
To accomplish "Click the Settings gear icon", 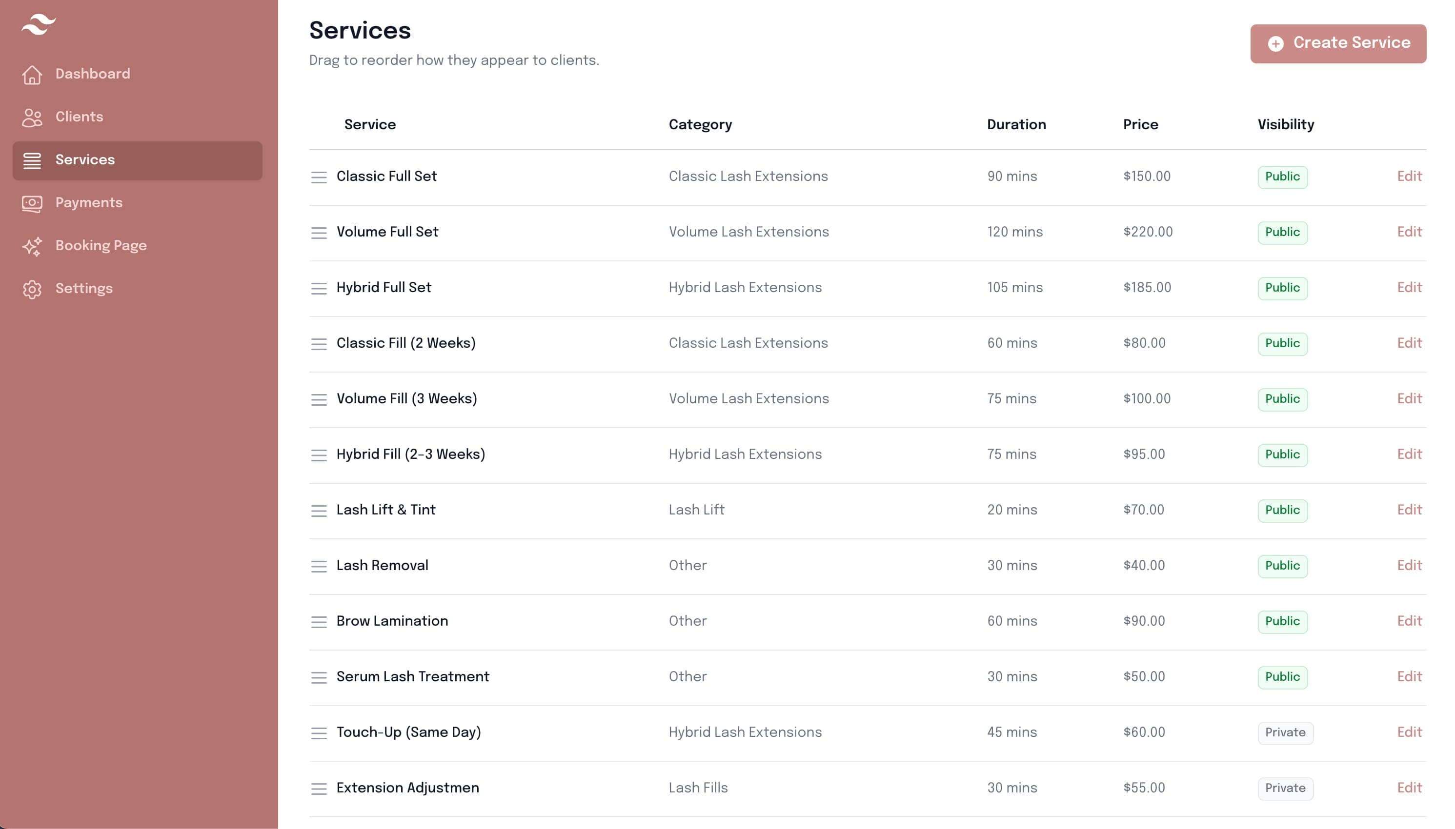I will coord(32,289).
